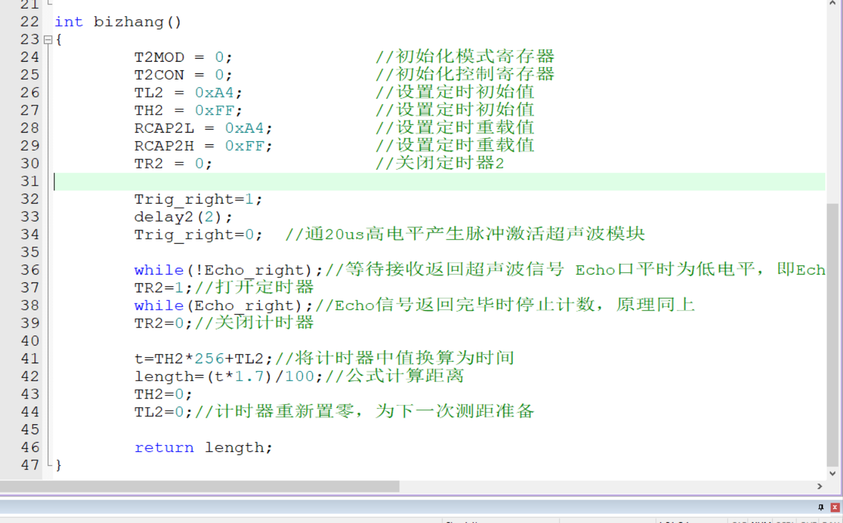The width and height of the screenshot is (843, 523).
Task: Click the 'TL2=0;' statement on line 44
Action: coord(164,412)
